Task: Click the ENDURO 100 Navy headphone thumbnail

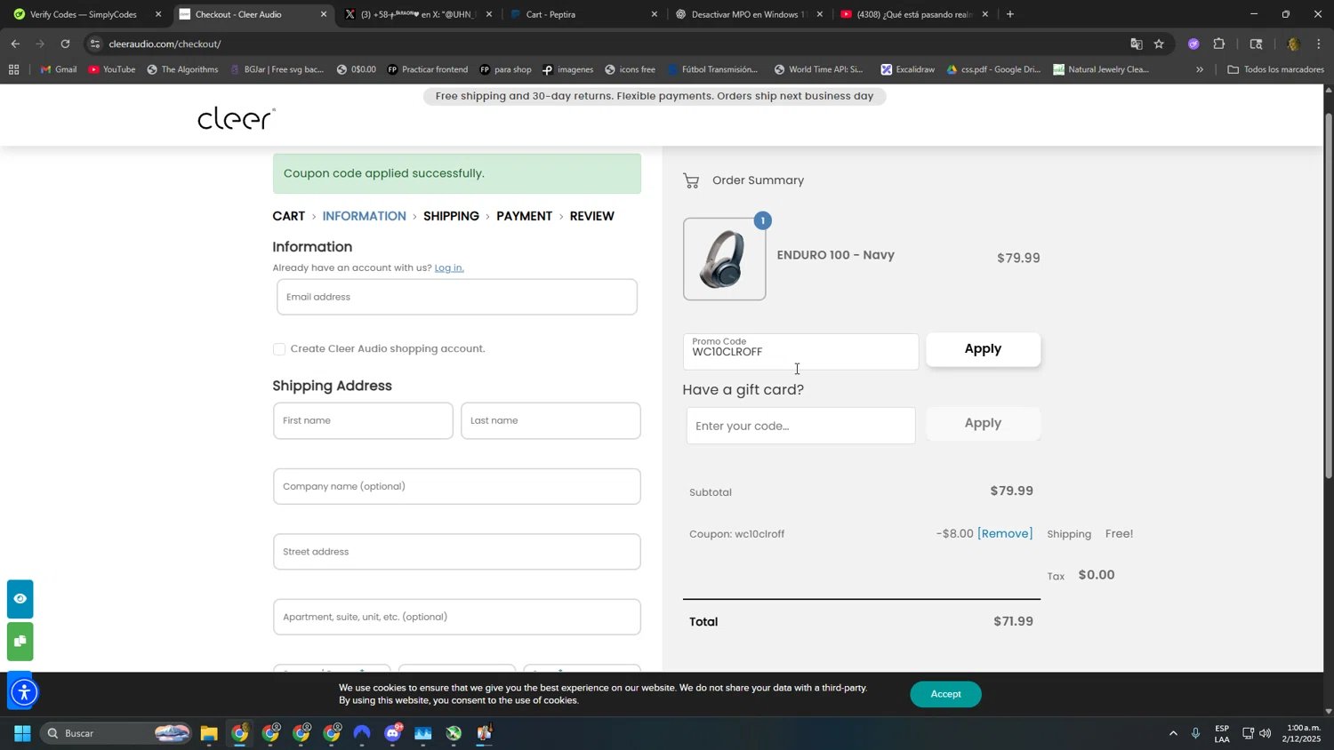Action: (x=724, y=259)
